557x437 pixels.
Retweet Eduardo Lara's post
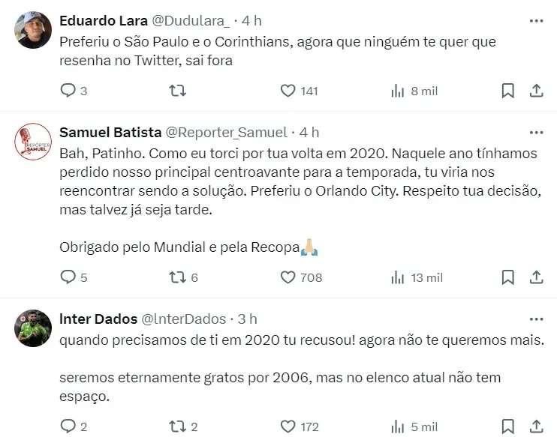pos(178,91)
